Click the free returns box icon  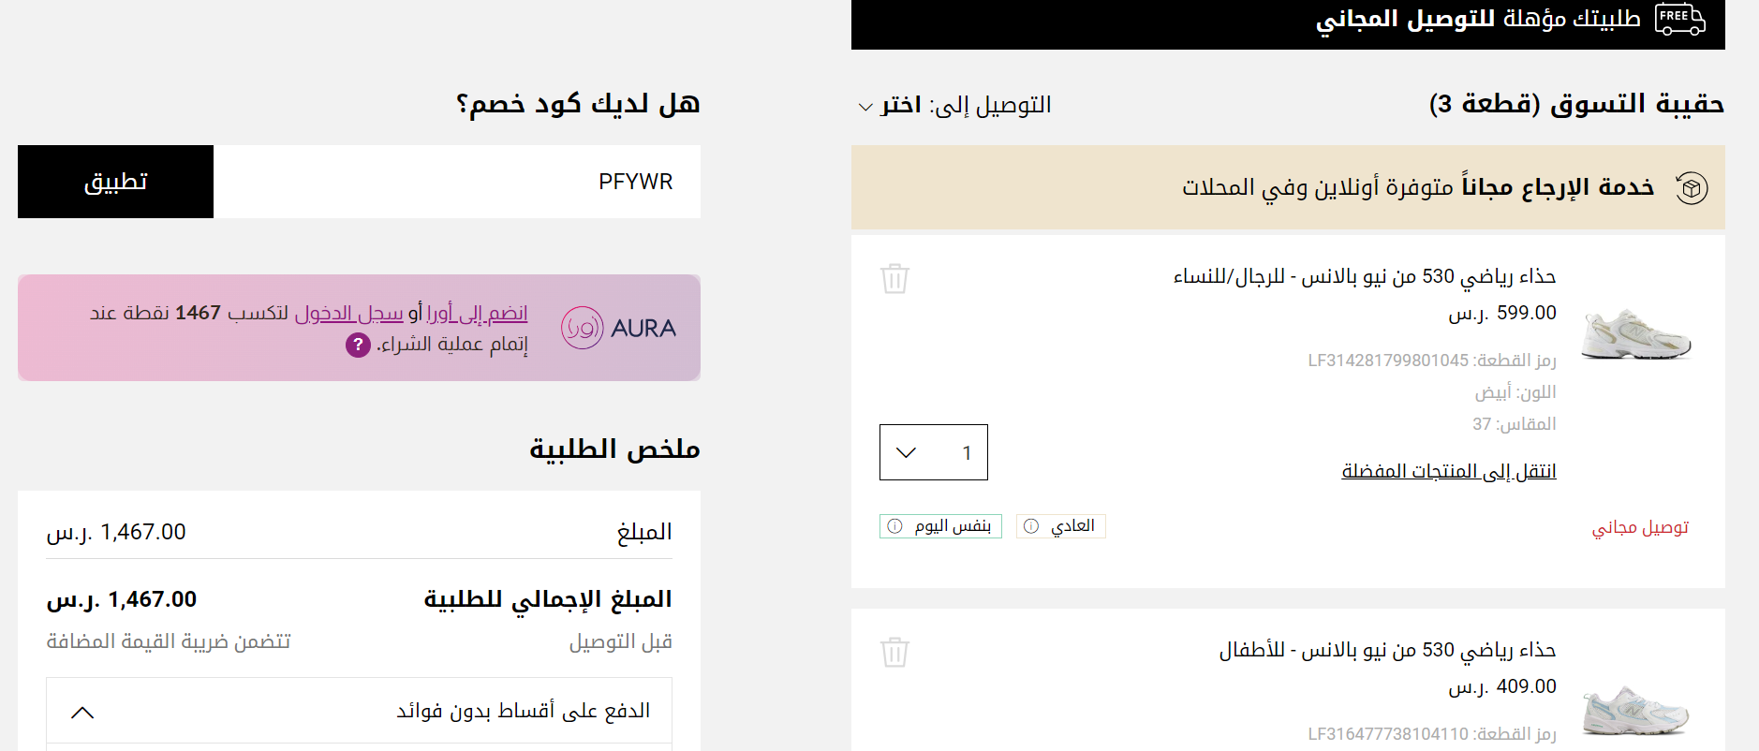(x=1692, y=188)
